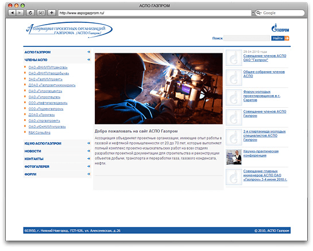The height and width of the screenshot is (251, 313).
Task: Open the ОАО «ВНИПИгаздобыча» link
Action: point(49,73)
